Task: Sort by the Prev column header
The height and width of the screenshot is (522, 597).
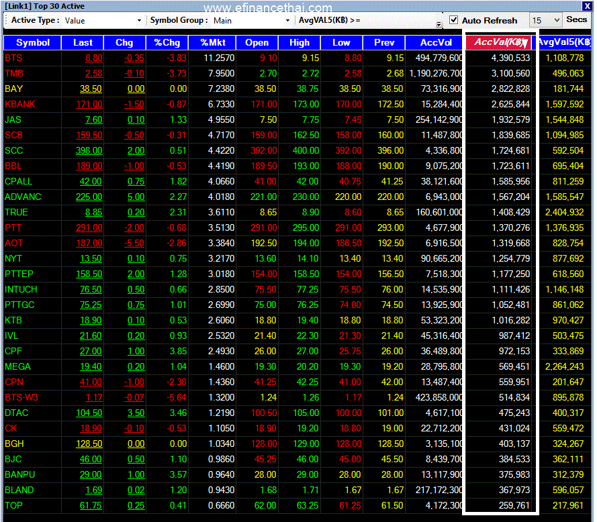Action: pos(384,43)
